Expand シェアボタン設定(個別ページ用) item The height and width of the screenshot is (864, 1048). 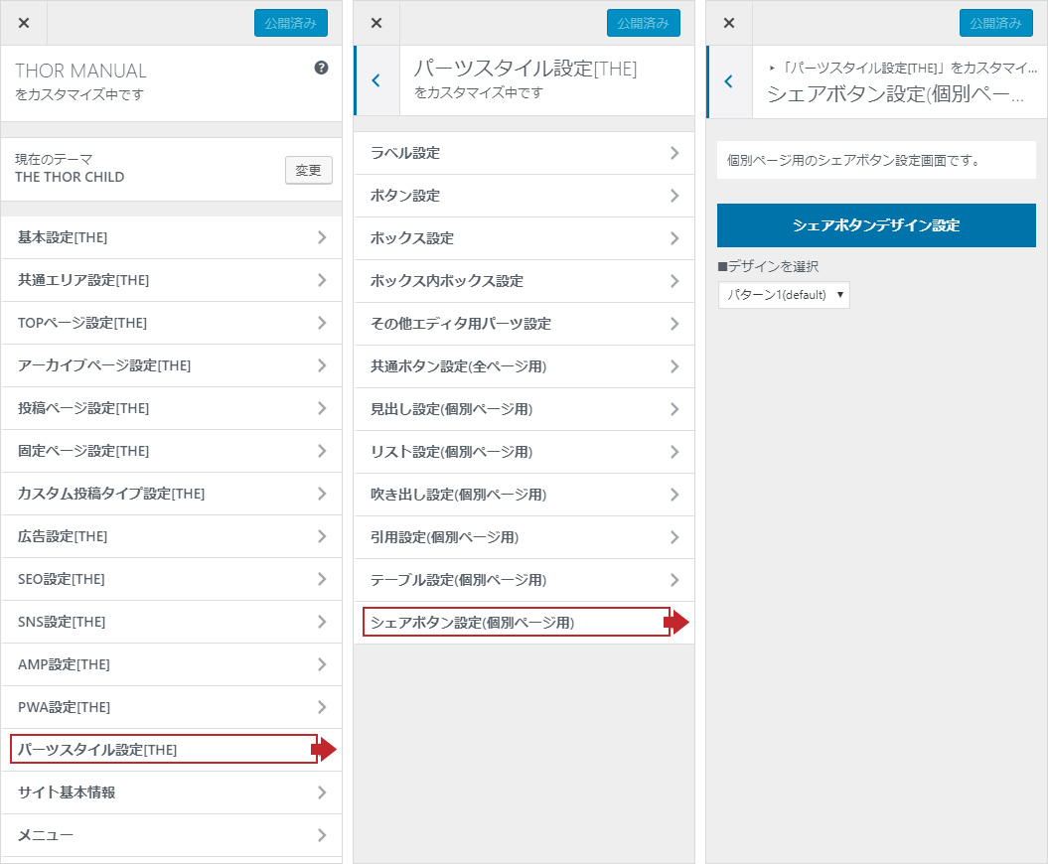pos(517,623)
